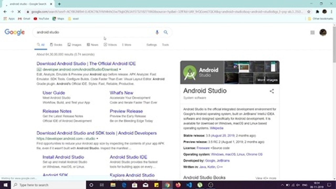Stop loading the page
The image size is (336, 189).
[x=19, y=12]
